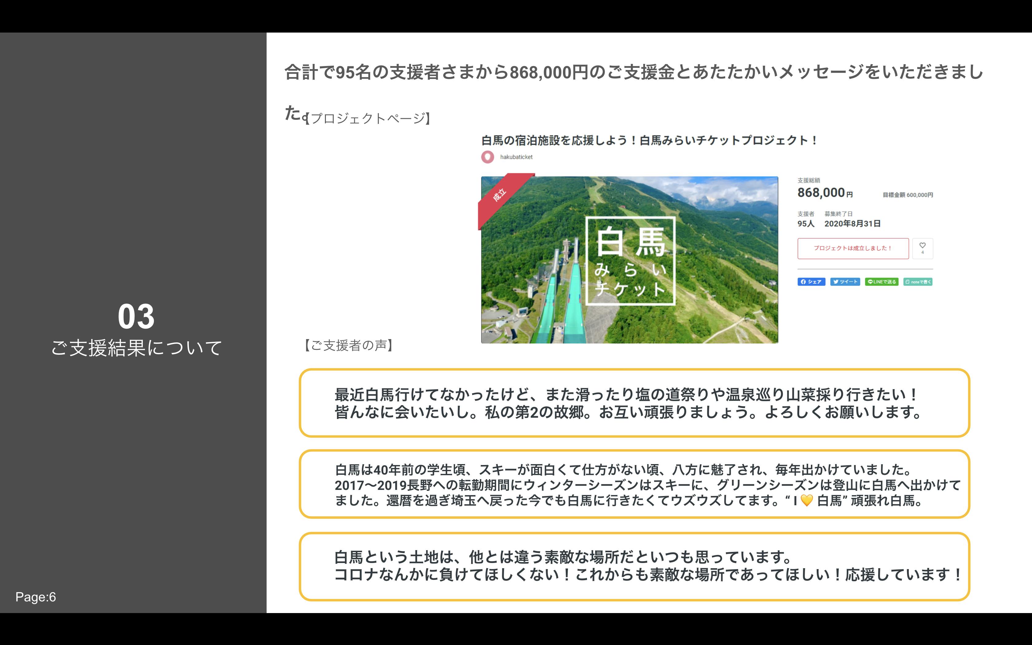
Task: Click the 2020年8月31日 end date
Action: (x=852, y=224)
